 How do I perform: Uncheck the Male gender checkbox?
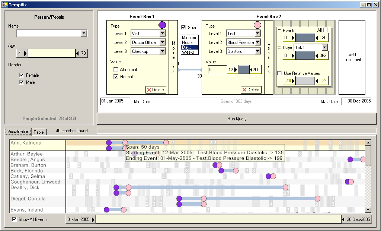[x=22, y=82]
